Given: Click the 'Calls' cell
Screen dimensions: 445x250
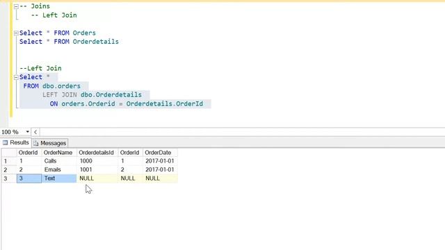Looking at the screenshot, I should [x=59, y=161].
